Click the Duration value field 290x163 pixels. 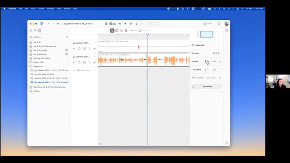pyautogui.click(x=216, y=53)
